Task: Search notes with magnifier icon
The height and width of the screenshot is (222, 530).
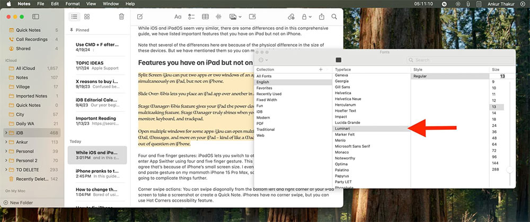Action: 334,16
